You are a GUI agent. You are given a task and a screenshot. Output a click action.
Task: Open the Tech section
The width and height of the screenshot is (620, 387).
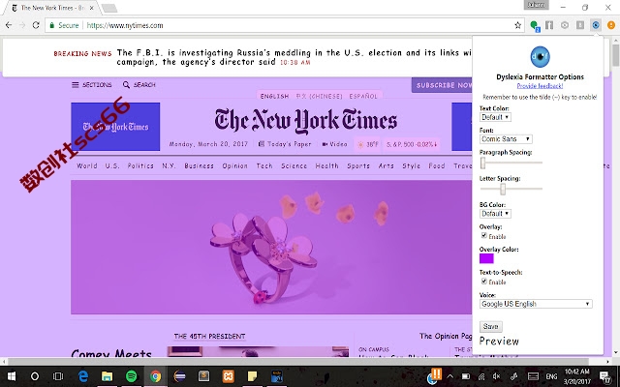(264, 165)
